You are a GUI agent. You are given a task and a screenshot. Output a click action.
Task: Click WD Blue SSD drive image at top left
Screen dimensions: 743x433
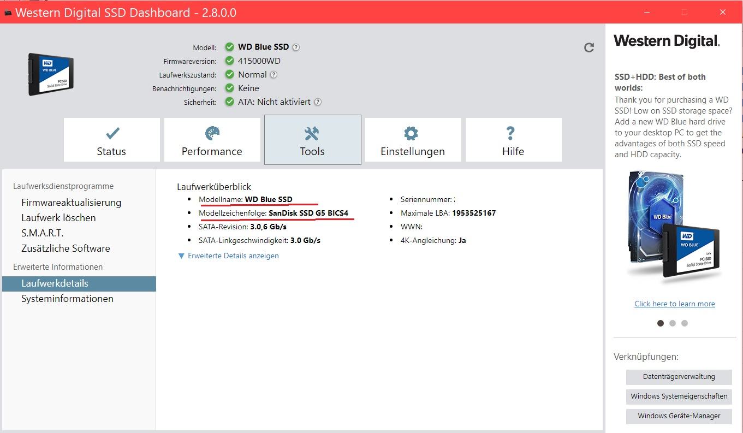[x=51, y=75]
